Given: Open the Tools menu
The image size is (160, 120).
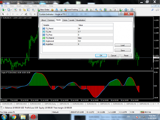Looking at the screenshot, I should [34, 6].
